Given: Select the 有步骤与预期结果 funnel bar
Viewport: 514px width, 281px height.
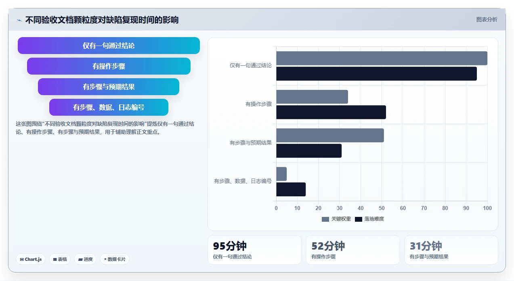Looking at the screenshot, I should pyautogui.click(x=109, y=87).
